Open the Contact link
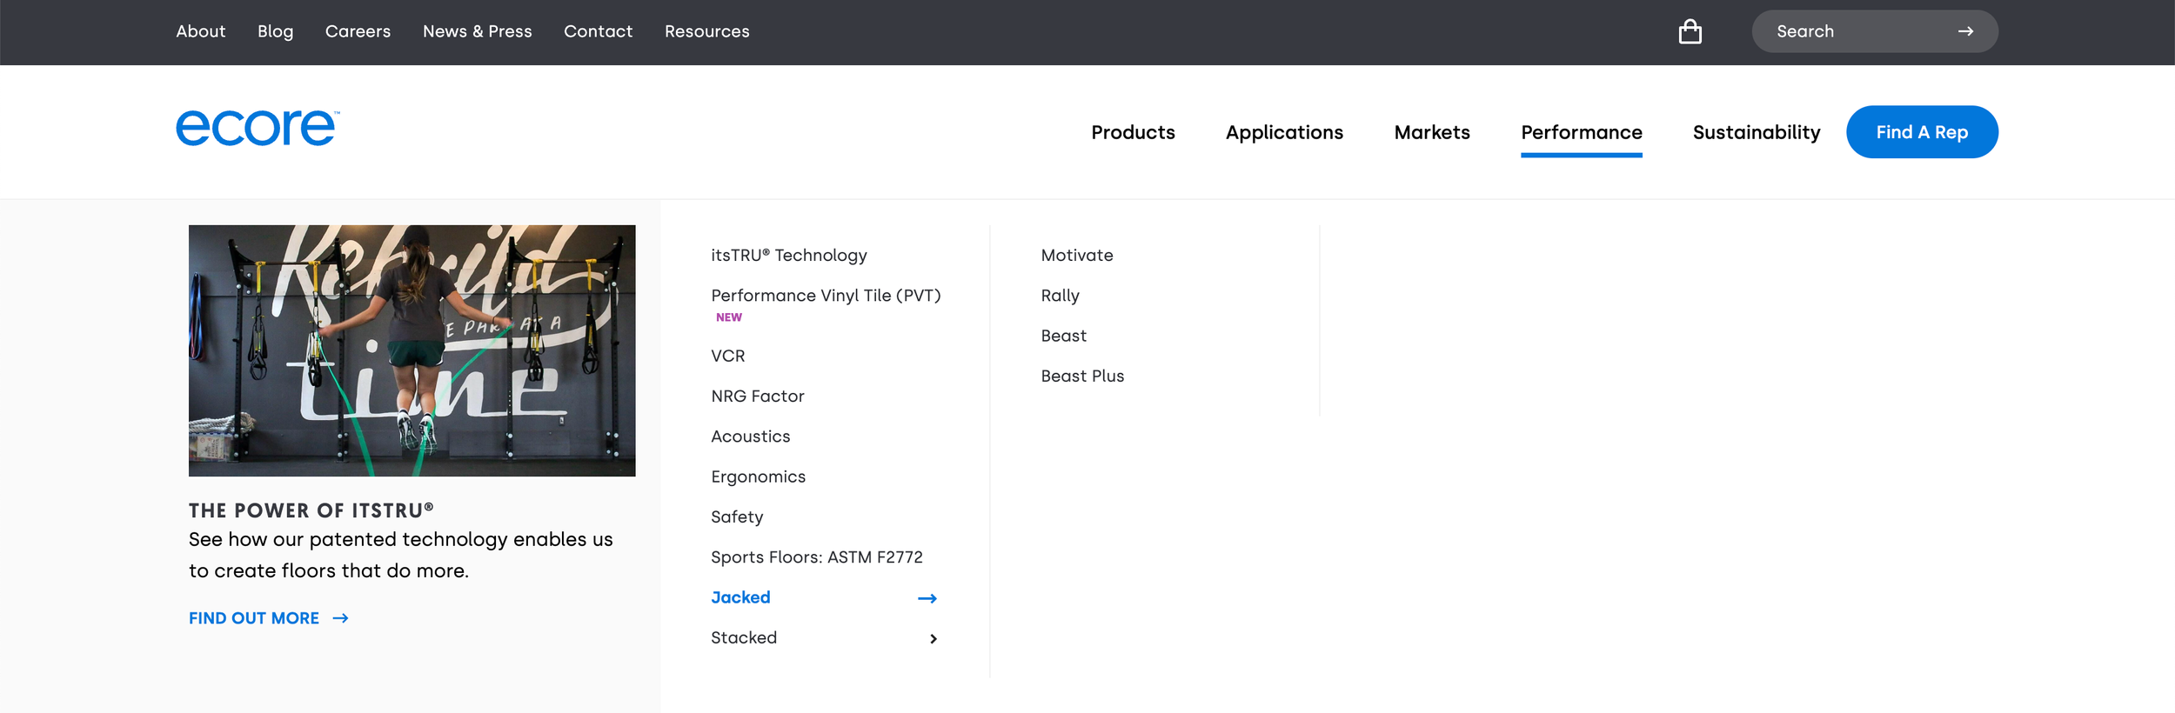Screen dimensions: 2175x713 pos(598,31)
